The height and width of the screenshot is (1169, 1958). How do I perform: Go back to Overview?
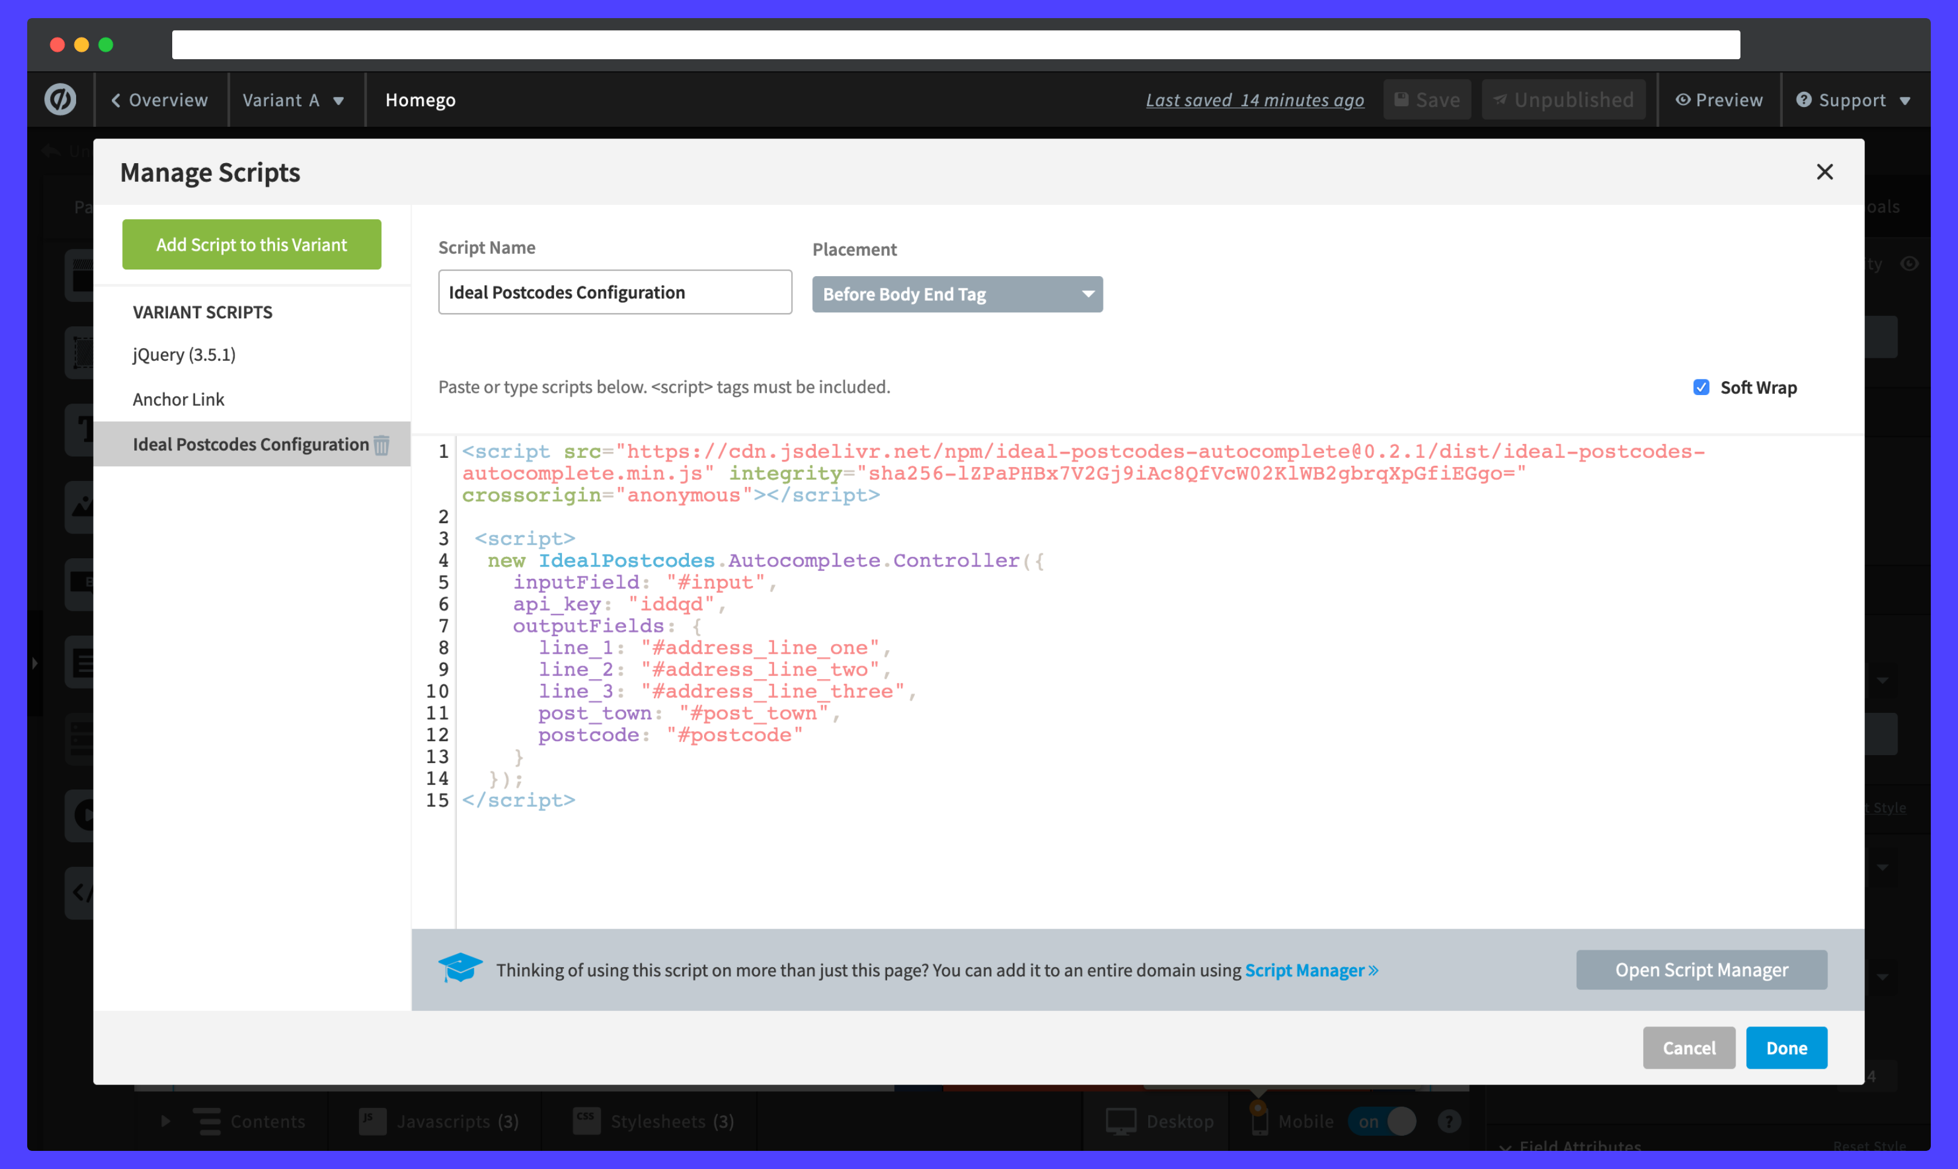[x=160, y=100]
